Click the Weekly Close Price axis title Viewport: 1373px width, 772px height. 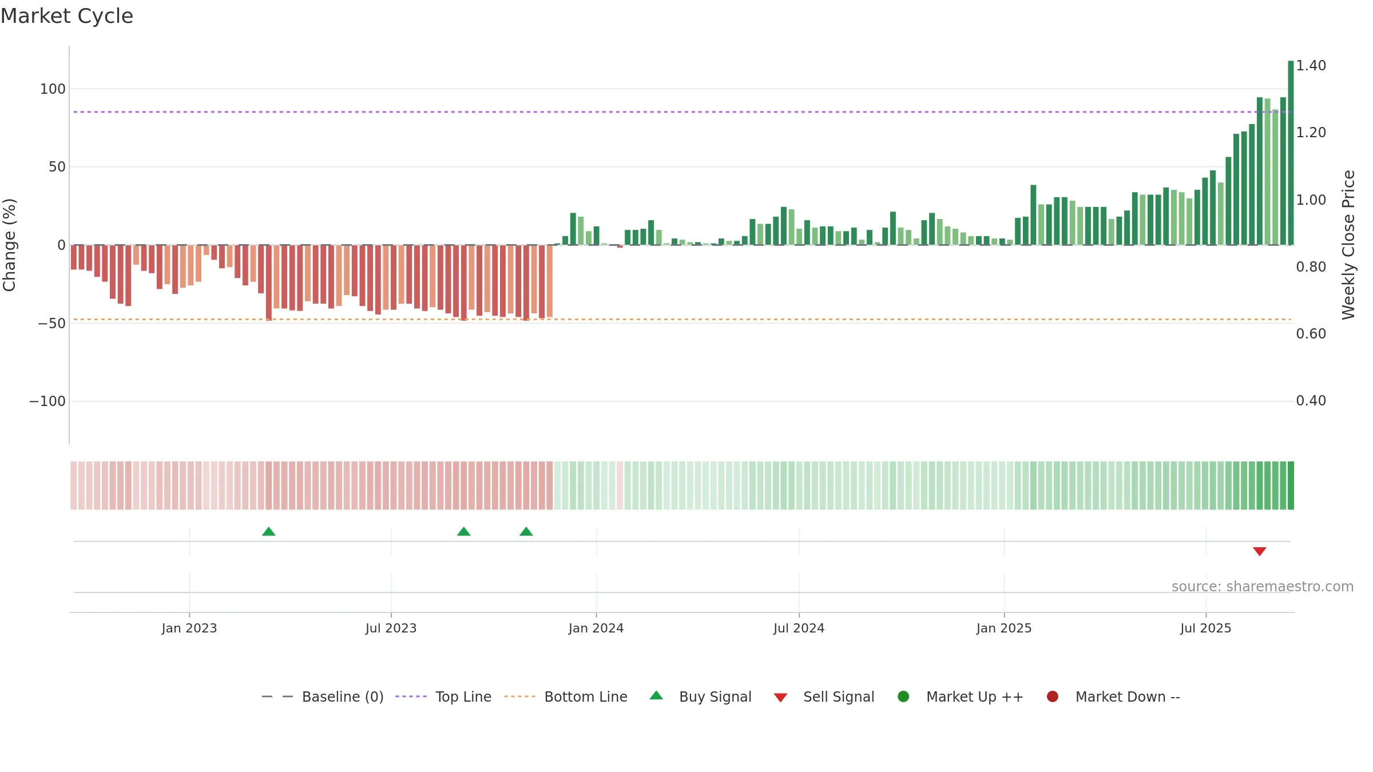[x=1348, y=245]
